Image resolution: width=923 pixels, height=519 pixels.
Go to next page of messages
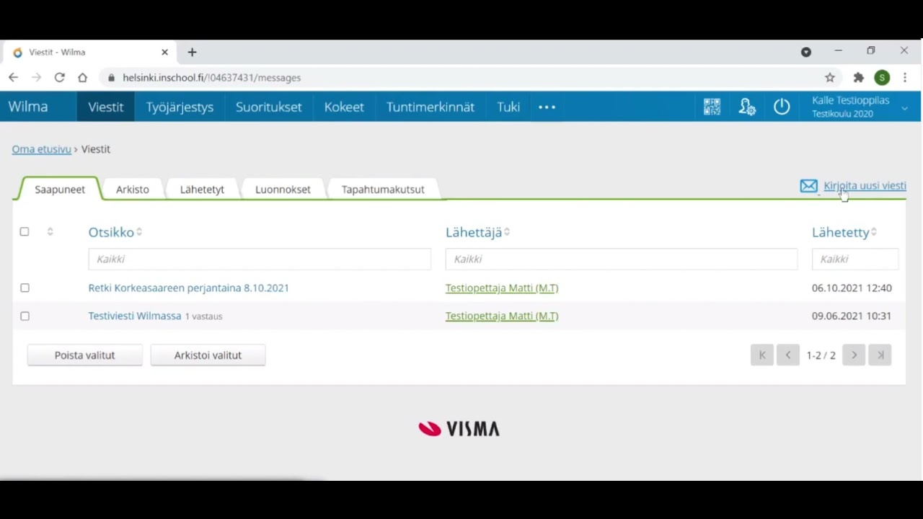point(854,355)
